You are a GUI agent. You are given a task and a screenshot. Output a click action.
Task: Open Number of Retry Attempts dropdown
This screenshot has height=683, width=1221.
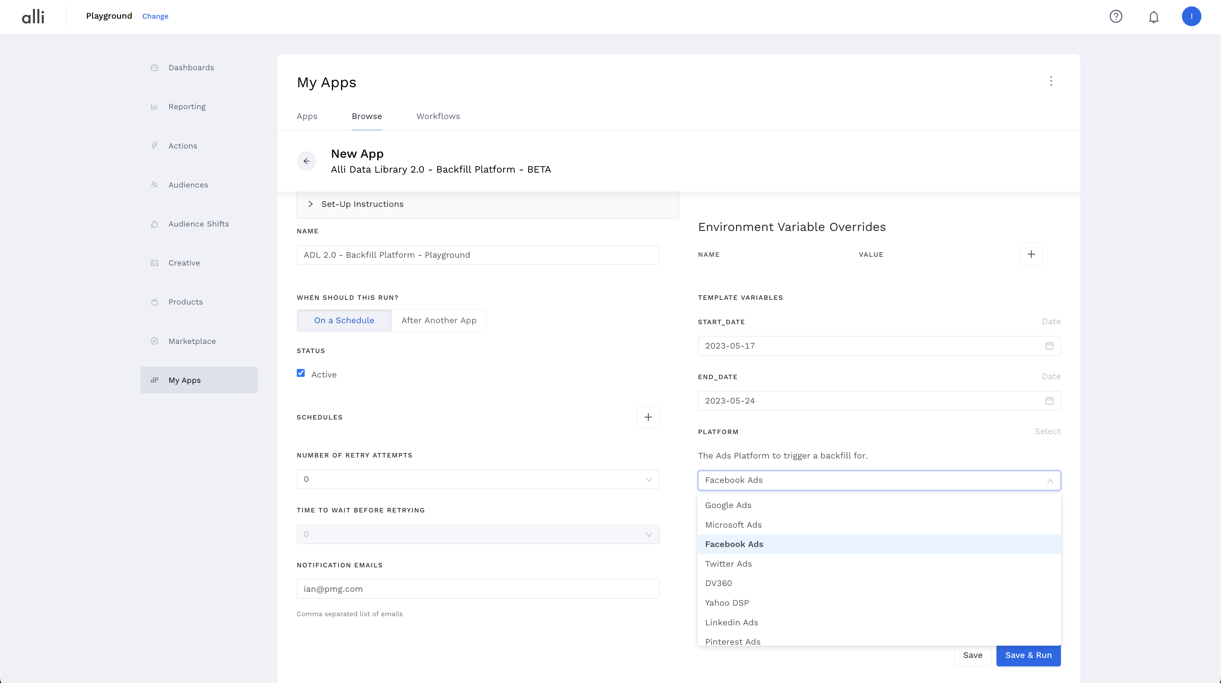coord(478,479)
